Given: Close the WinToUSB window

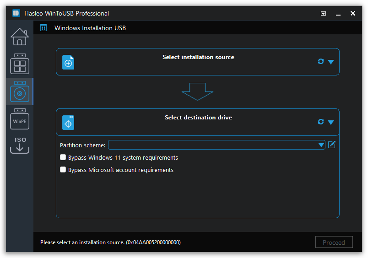Looking at the screenshot, I should [x=353, y=13].
